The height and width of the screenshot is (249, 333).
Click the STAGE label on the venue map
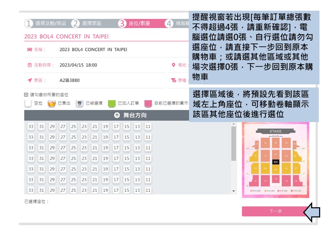coord(276,131)
